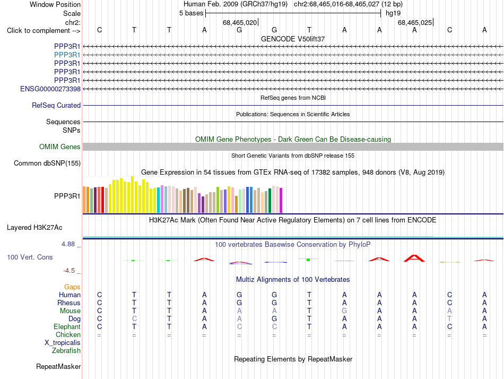Open the ENSG00000273398 gene label
Viewport: 504px width, 379px height.
50,89
